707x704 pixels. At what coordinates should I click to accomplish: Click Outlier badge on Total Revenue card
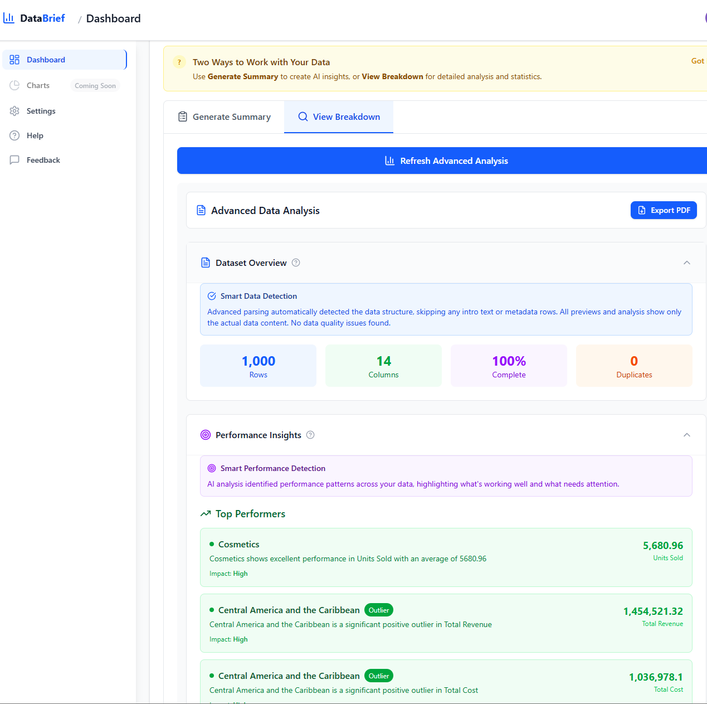379,610
